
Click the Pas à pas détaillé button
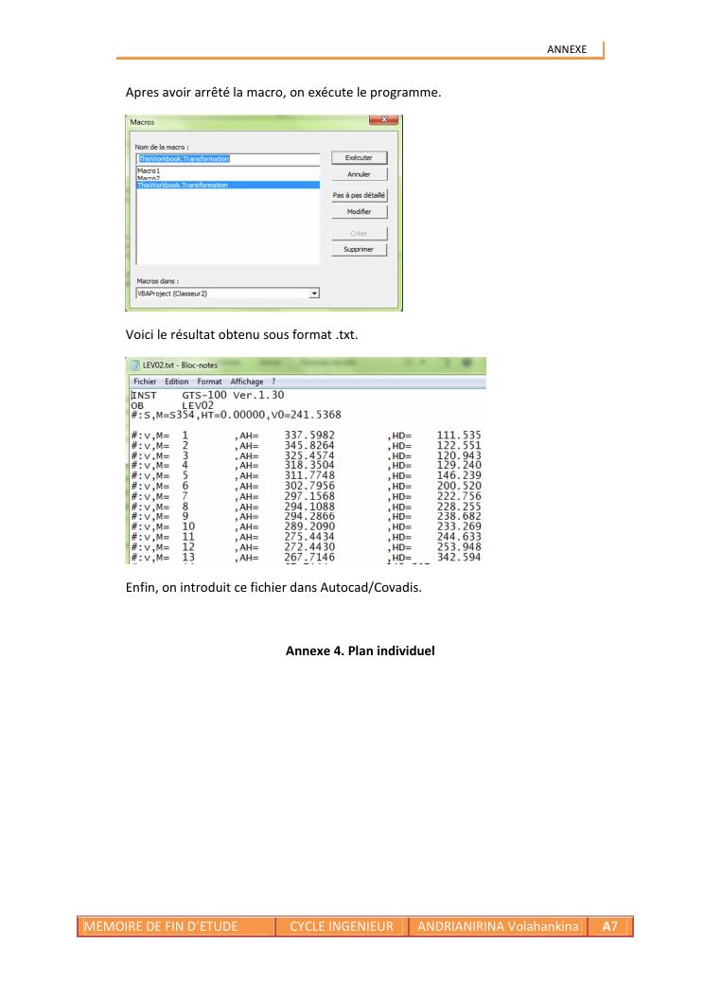tap(359, 195)
